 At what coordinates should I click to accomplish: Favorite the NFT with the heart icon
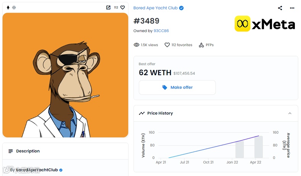click(x=122, y=7)
